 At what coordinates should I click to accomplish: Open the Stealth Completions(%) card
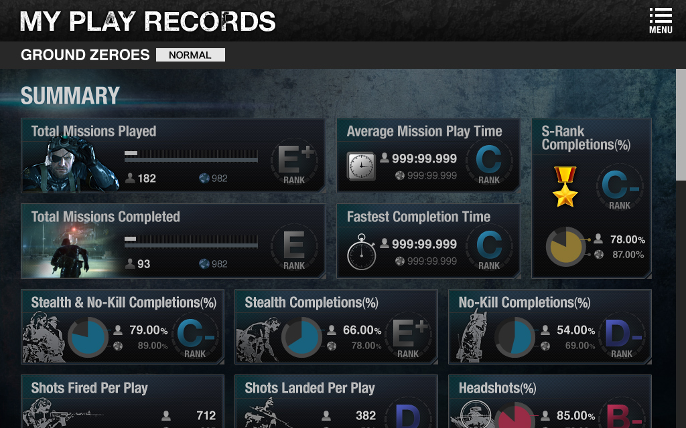click(336, 326)
